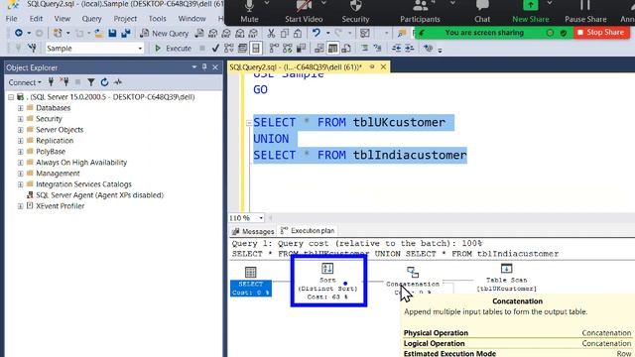Open the Project menu
Image resolution: width=635 pixels, height=357 pixels.
click(125, 19)
